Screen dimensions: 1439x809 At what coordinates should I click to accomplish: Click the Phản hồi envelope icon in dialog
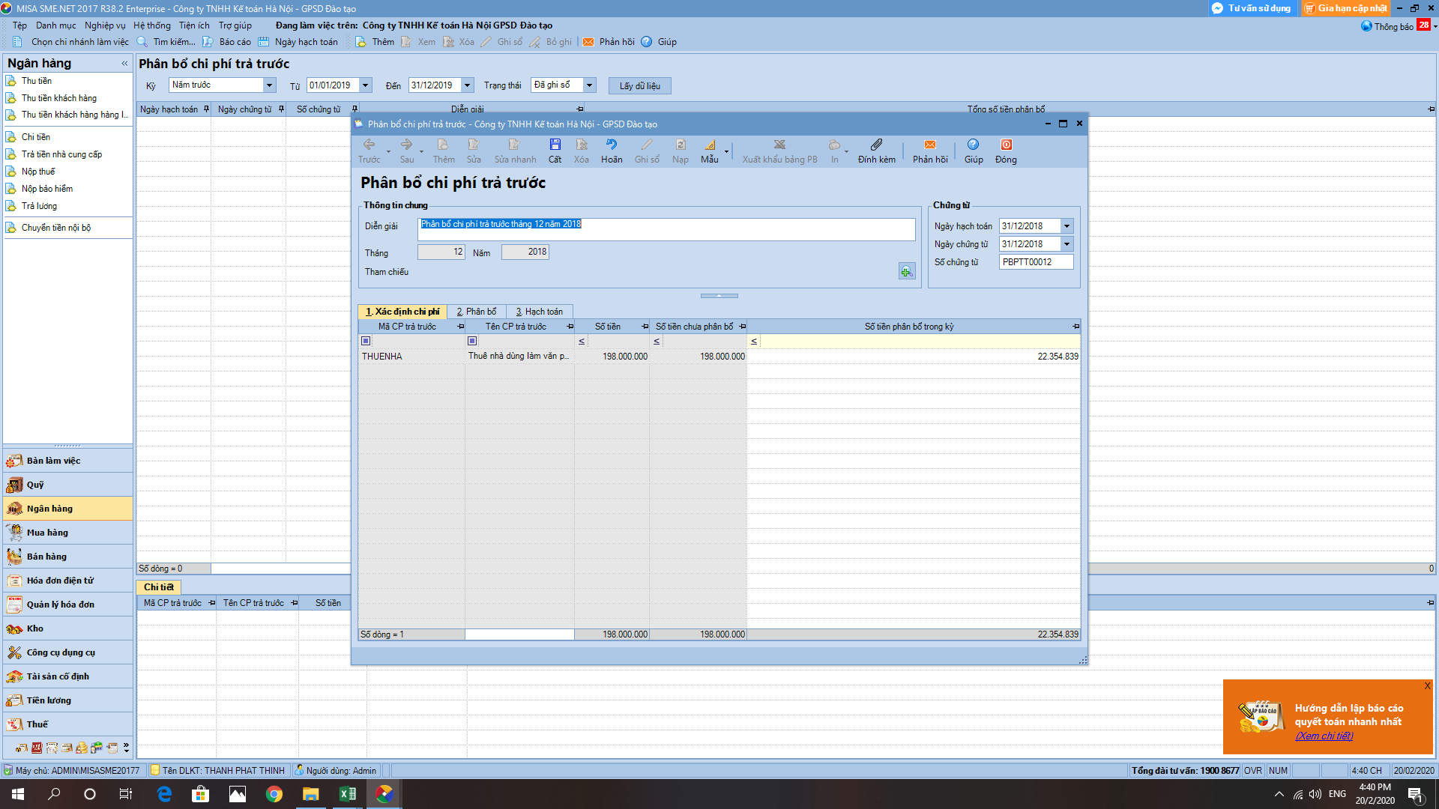point(929,145)
